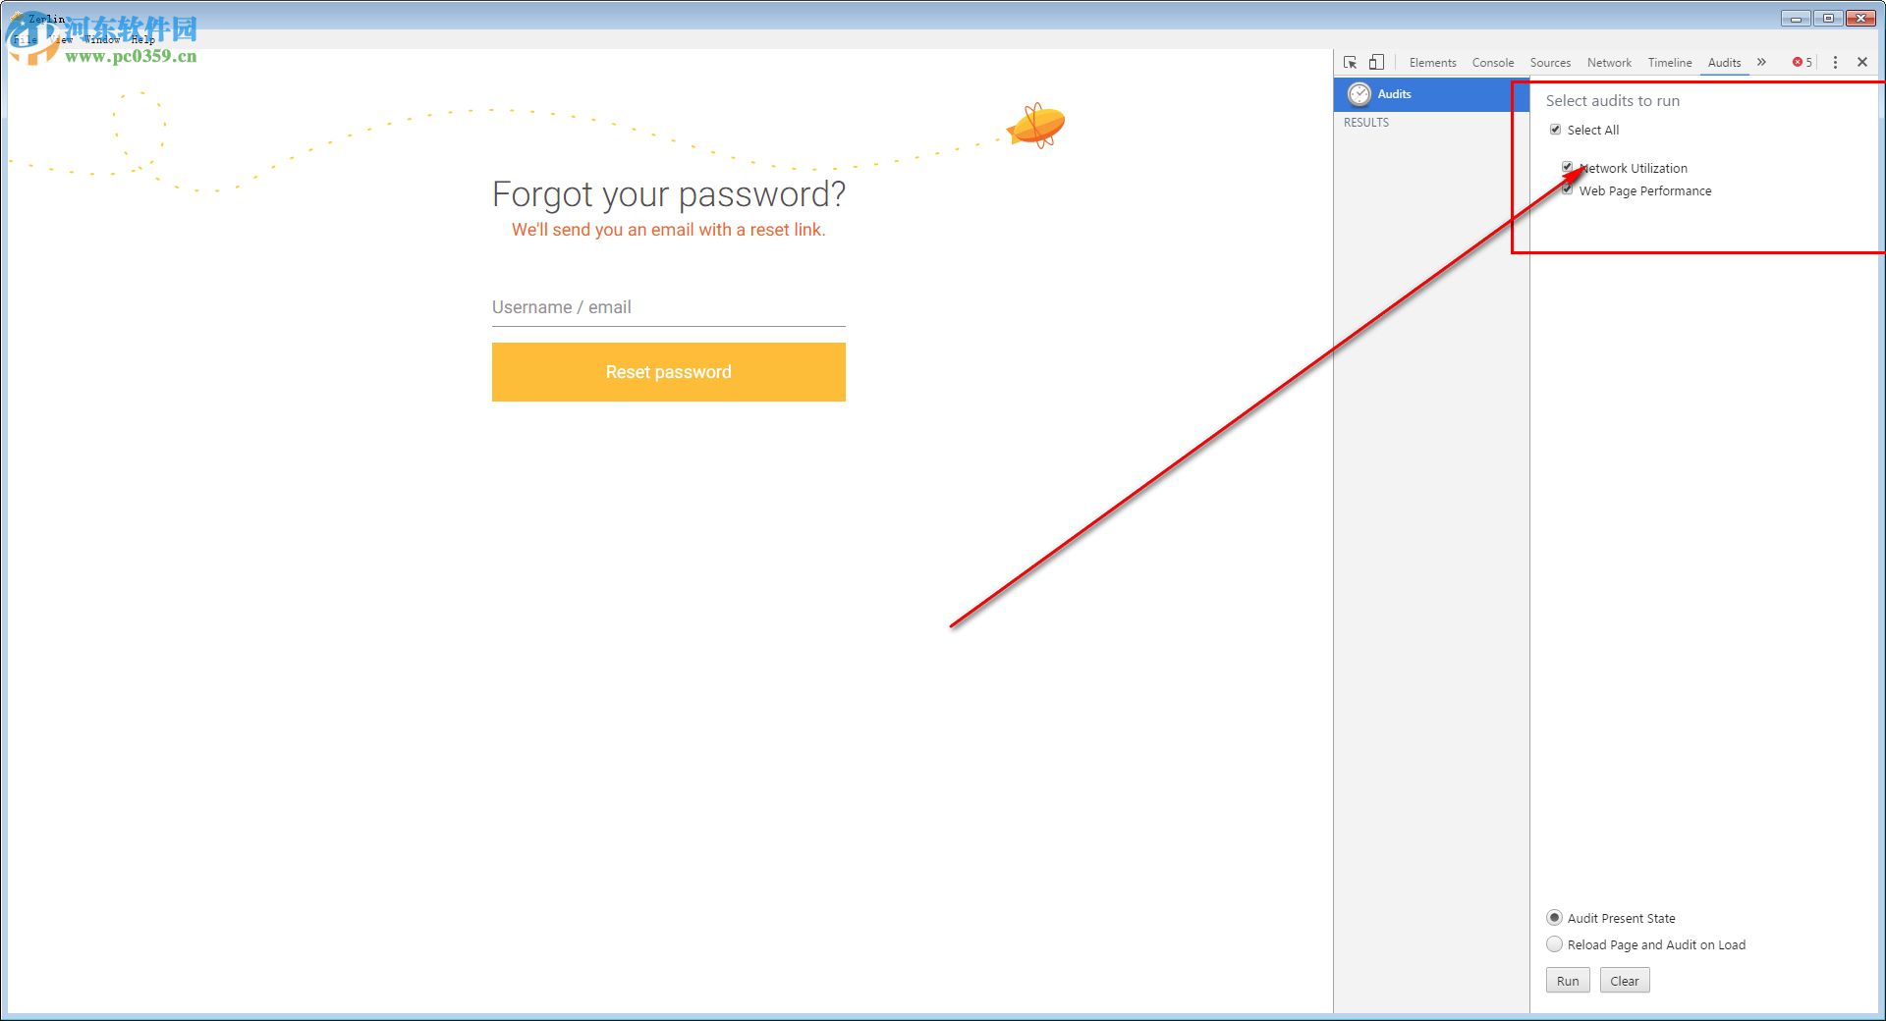Activate the inspect element picker icon
The width and height of the screenshot is (1886, 1021).
click(x=1351, y=62)
